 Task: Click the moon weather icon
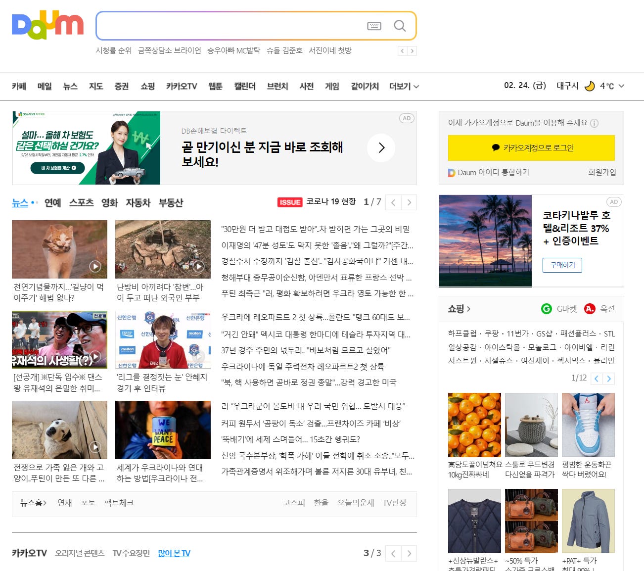tap(590, 86)
